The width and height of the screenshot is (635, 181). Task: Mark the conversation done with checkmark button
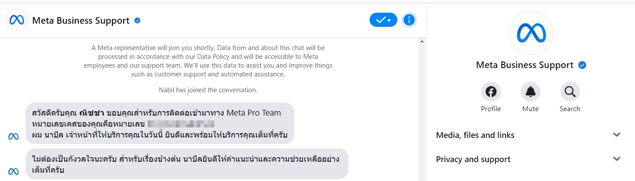coord(383,20)
